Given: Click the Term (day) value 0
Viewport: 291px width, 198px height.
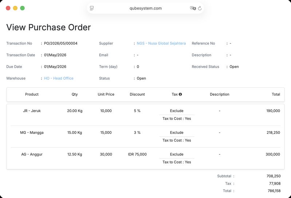Looking at the screenshot, I should tap(138, 67).
